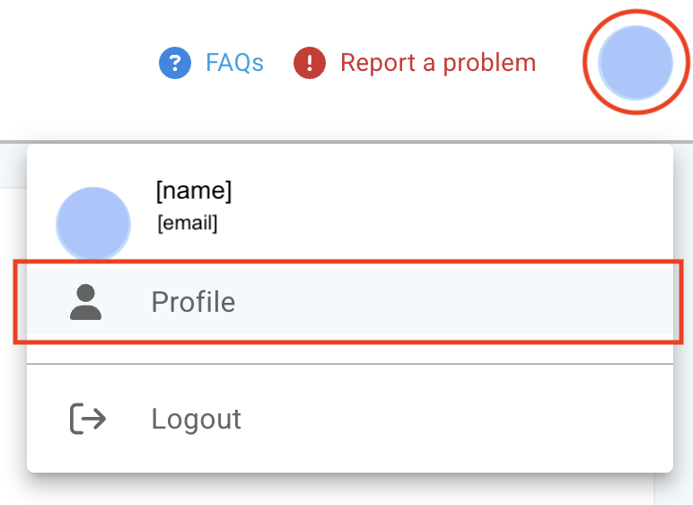Click the Profile person silhouette icon
The width and height of the screenshot is (693, 505).
(86, 303)
